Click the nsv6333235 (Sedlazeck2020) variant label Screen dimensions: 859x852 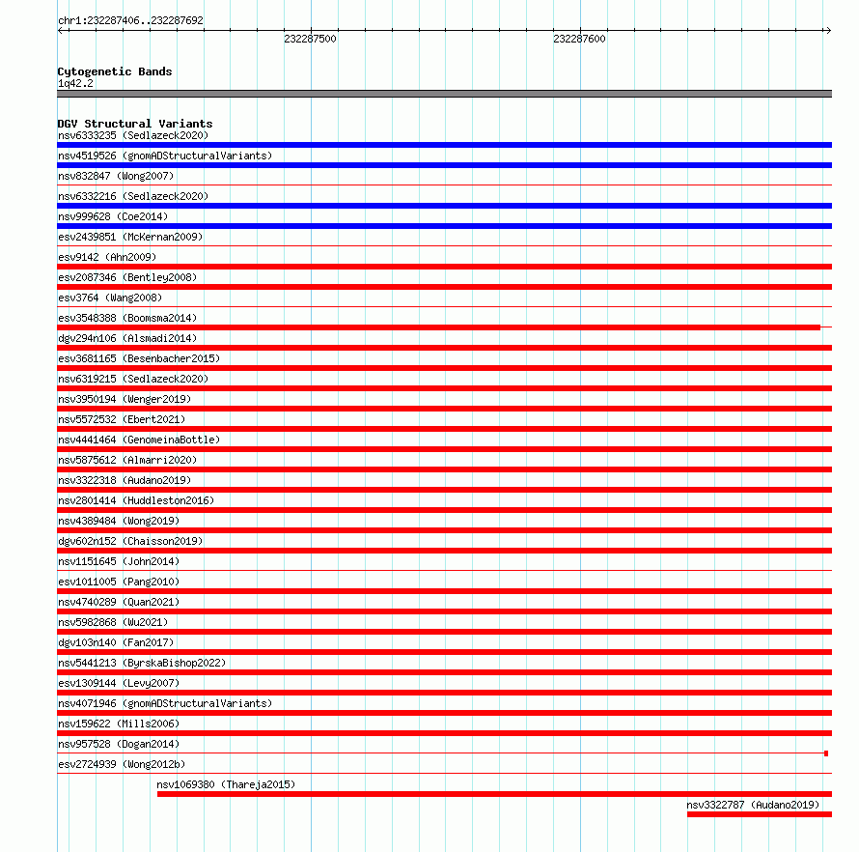(133, 135)
